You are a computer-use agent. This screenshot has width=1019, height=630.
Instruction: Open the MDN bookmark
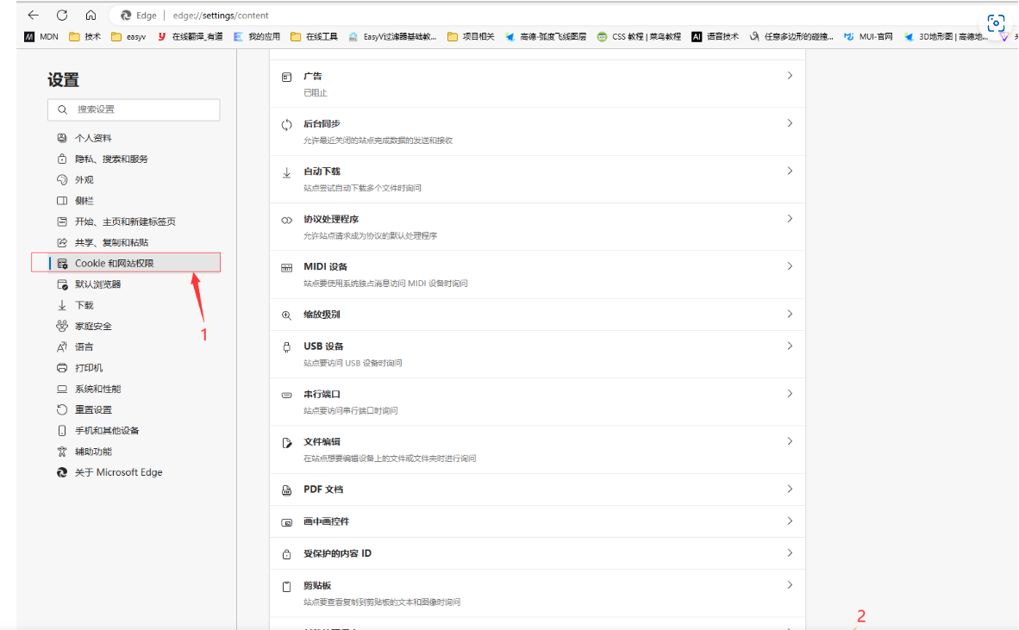click(x=41, y=37)
